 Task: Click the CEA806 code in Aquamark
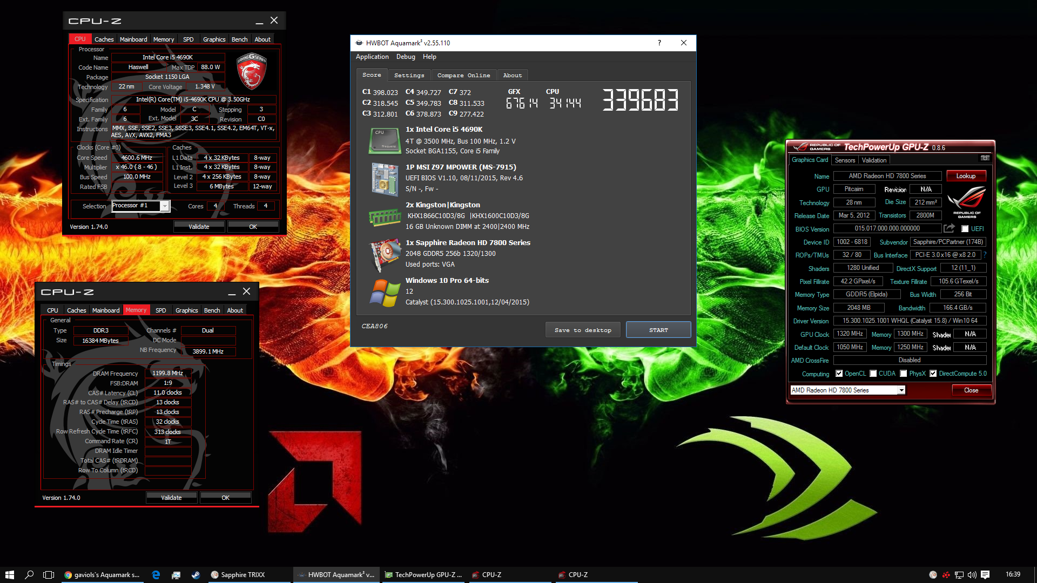tap(374, 326)
